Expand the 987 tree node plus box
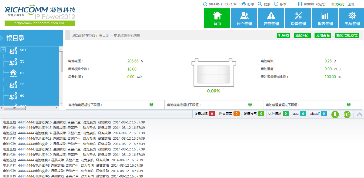 pos(3,50)
